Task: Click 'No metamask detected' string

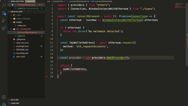Action: click(104, 32)
